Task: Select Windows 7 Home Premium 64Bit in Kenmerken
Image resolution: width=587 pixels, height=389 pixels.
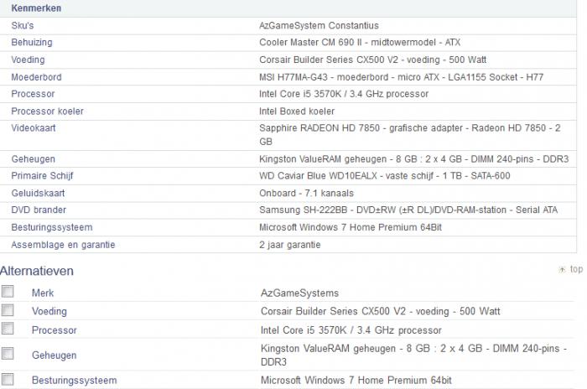Action: coord(351,227)
